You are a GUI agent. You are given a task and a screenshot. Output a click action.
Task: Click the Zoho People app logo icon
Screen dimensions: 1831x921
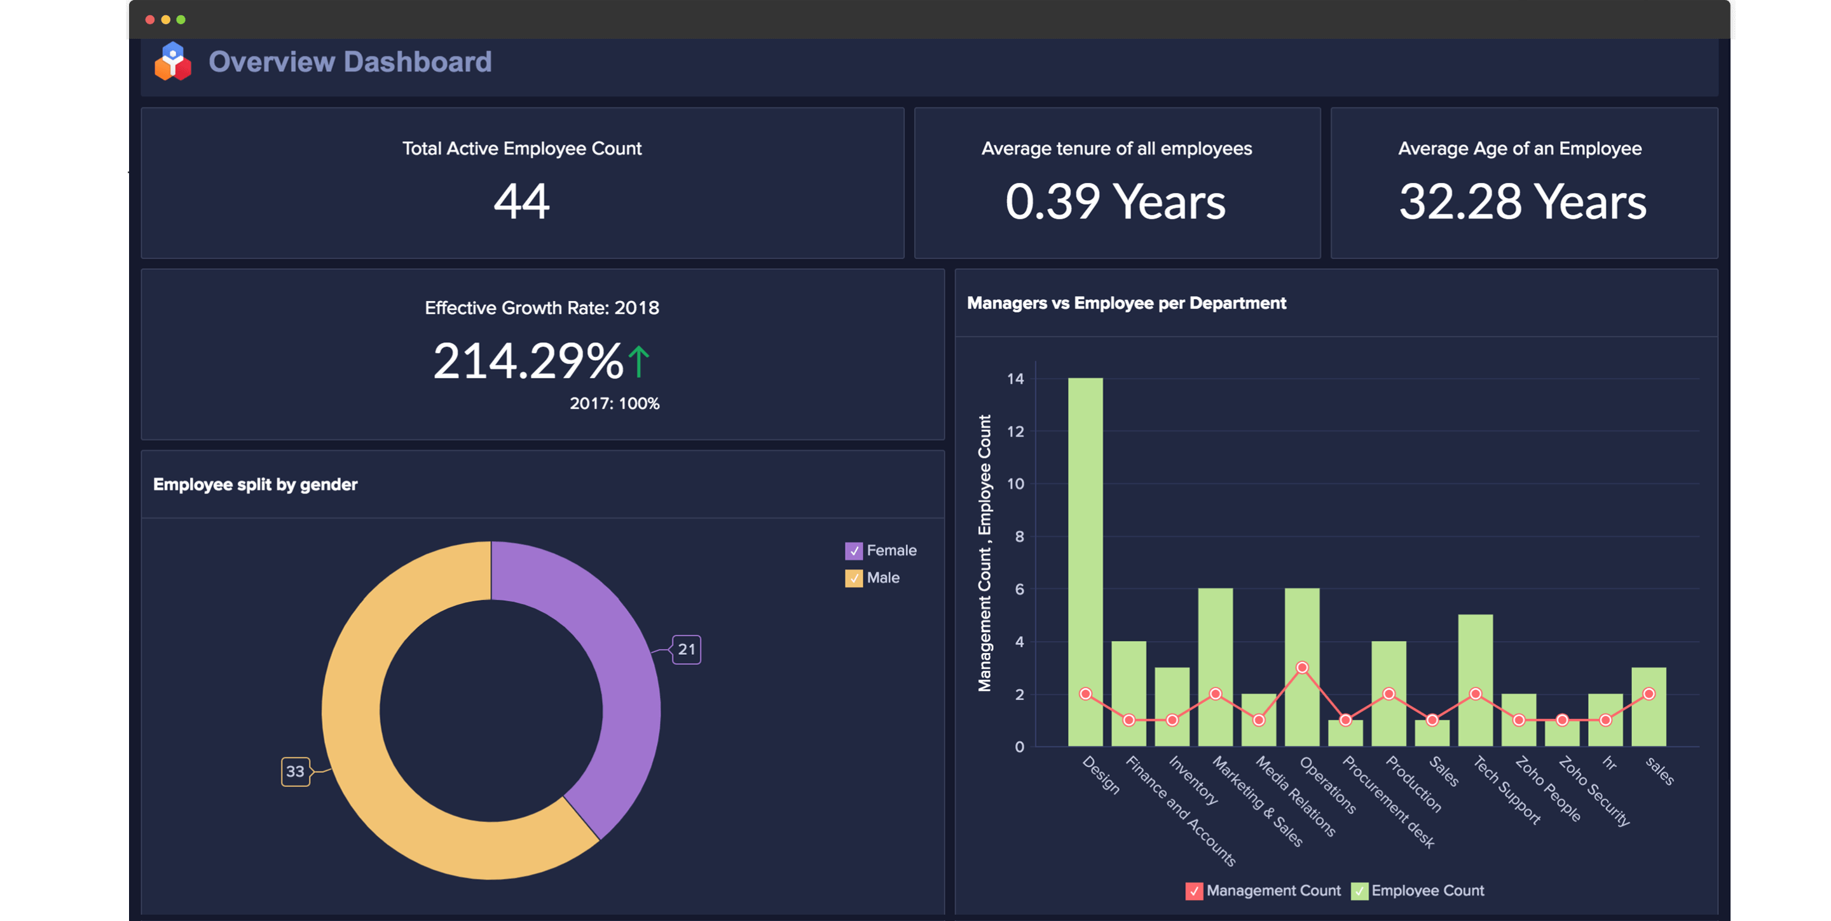point(173,62)
